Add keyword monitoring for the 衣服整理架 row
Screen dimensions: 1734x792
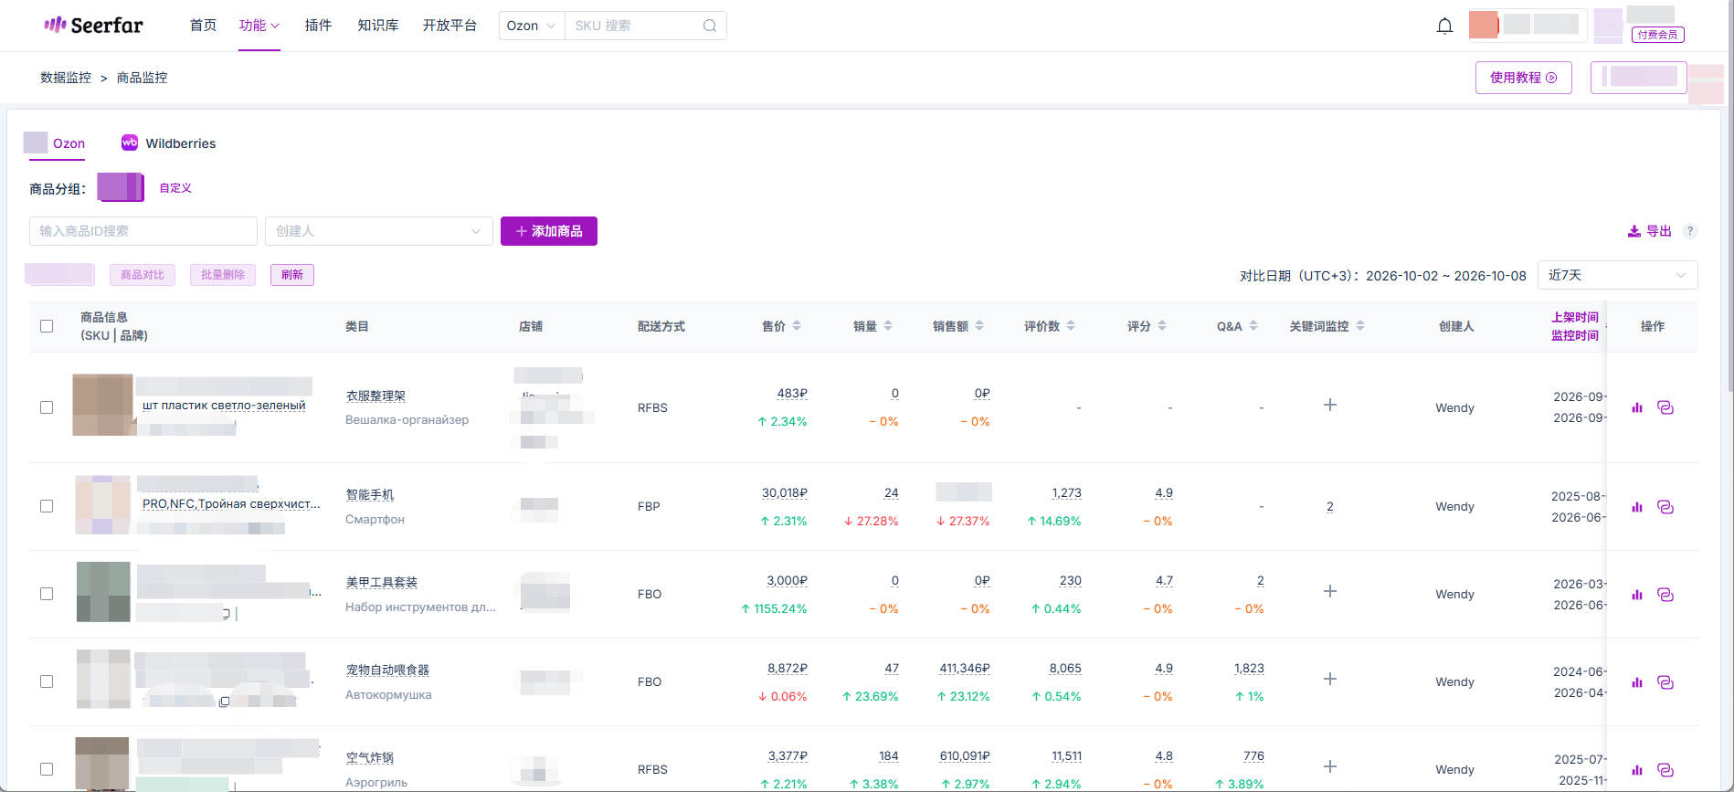click(x=1330, y=405)
